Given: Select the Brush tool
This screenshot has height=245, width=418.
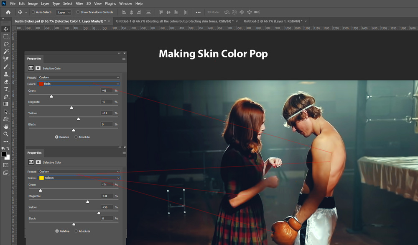Looking at the screenshot, I should pos(6,67).
